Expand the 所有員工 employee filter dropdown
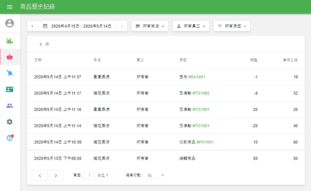 coord(191,26)
